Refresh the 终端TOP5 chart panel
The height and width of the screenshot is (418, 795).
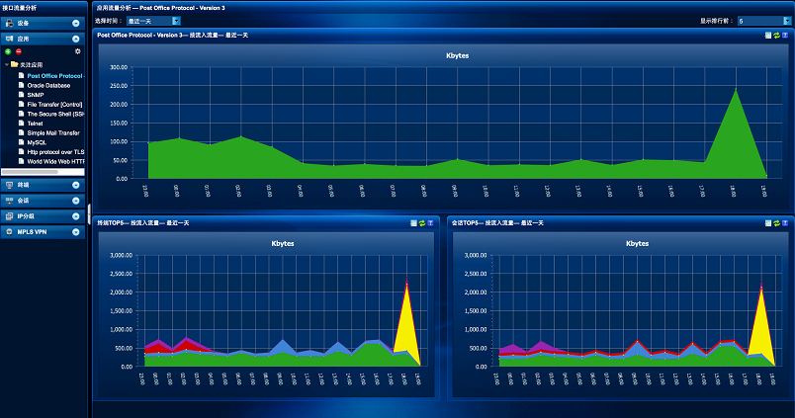click(x=421, y=223)
